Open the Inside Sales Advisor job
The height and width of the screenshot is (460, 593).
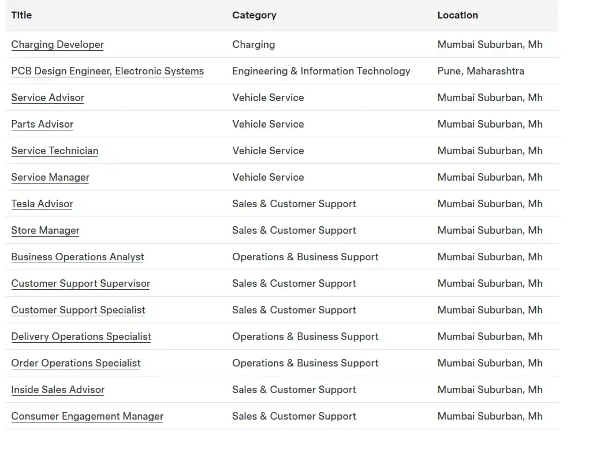(x=58, y=390)
